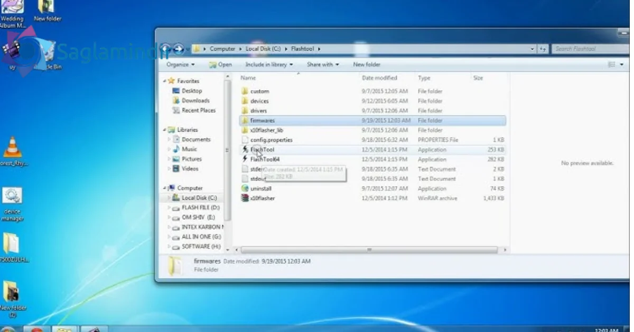Open the Pictures library
The image size is (634, 332).
[x=192, y=159]
